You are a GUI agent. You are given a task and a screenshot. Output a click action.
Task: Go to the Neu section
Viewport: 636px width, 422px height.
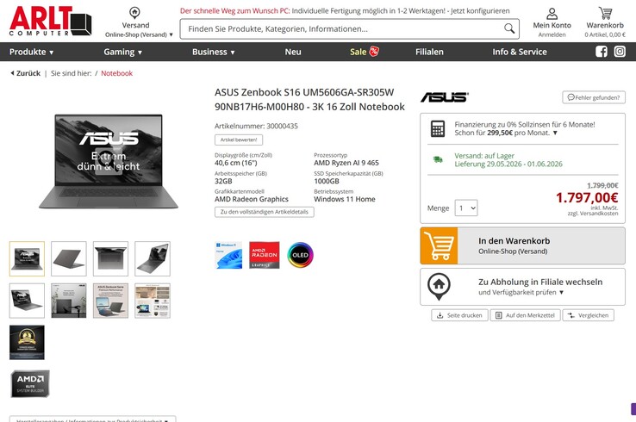293,52
